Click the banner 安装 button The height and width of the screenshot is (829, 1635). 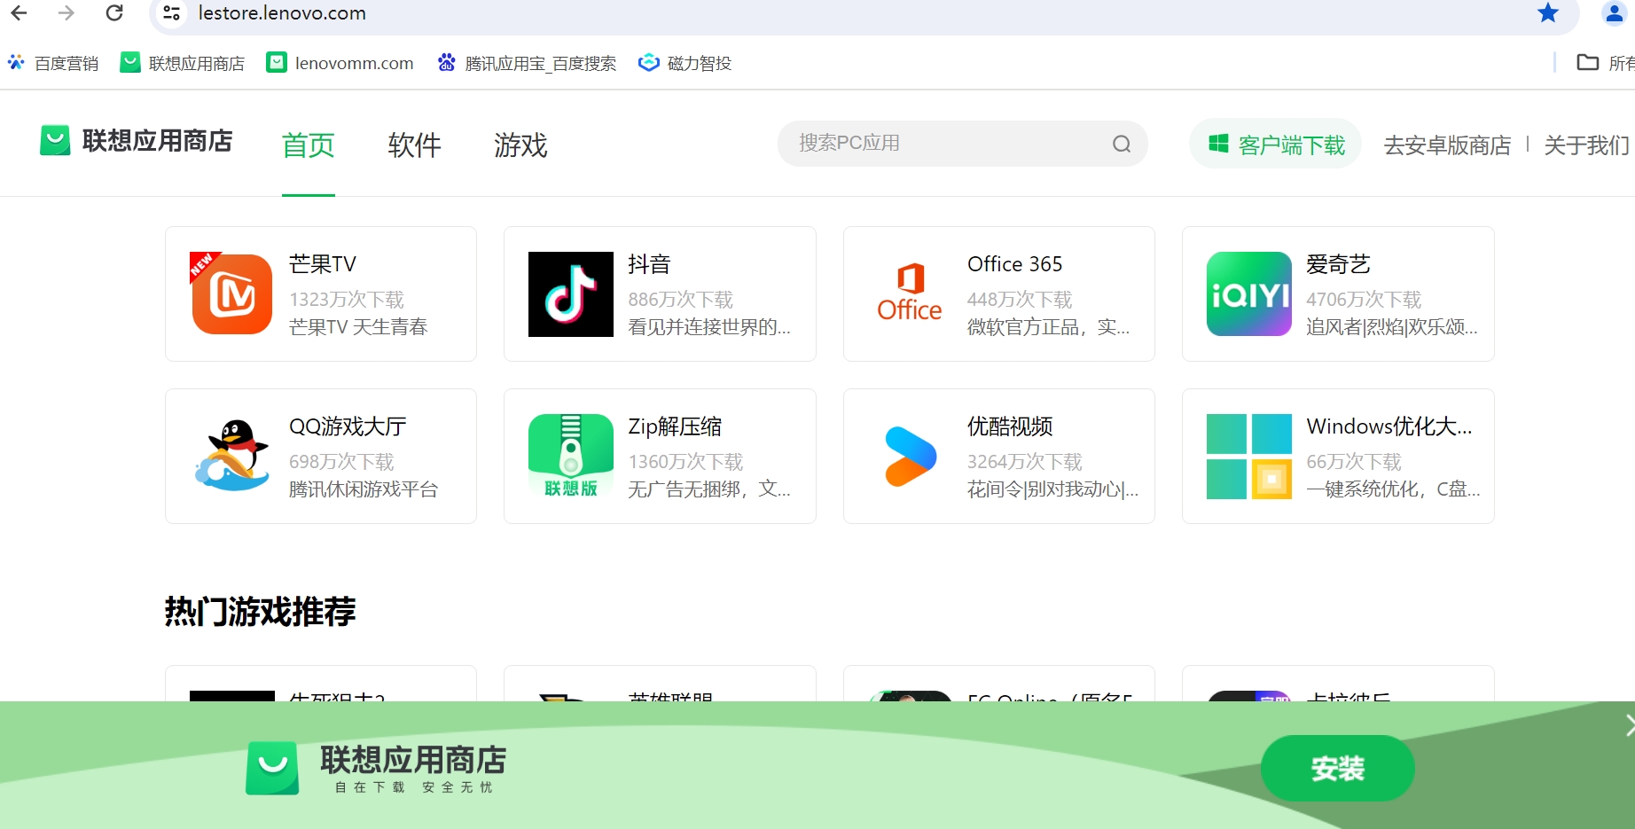(x=1337, y=768)
